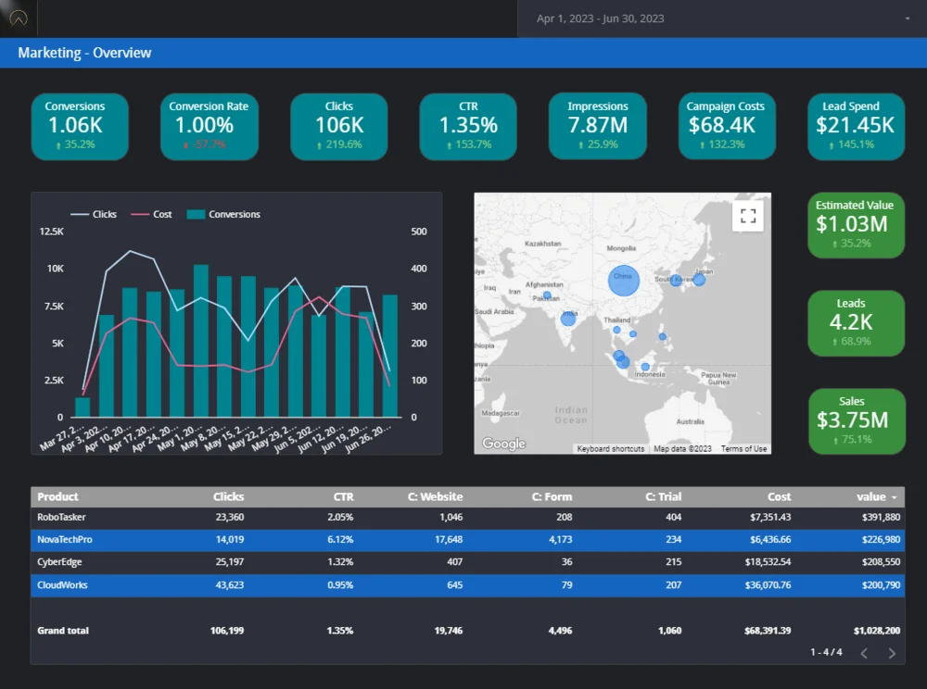
Task: Toggle the map fullscreen icon
Action: [748, 215]
